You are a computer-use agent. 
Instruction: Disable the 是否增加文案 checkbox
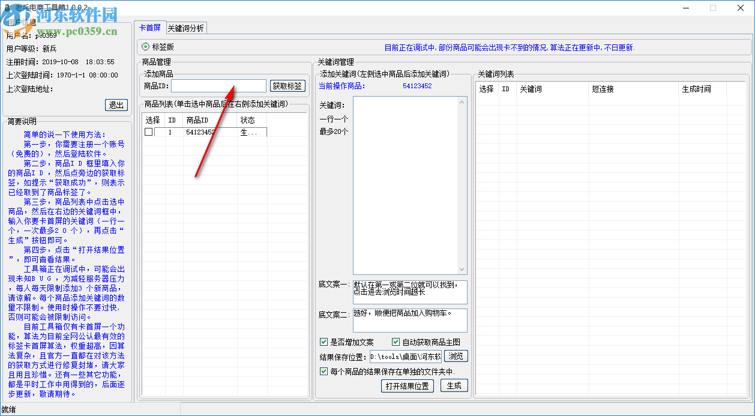pyautogui.click(x=323, y=342)
